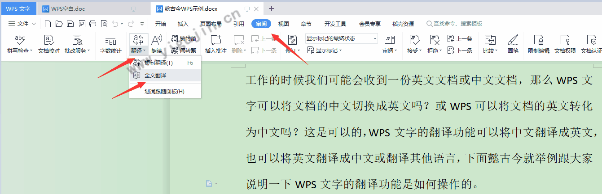Close the 懿古今WPS示例.docx tab

[x=256, y=8]
